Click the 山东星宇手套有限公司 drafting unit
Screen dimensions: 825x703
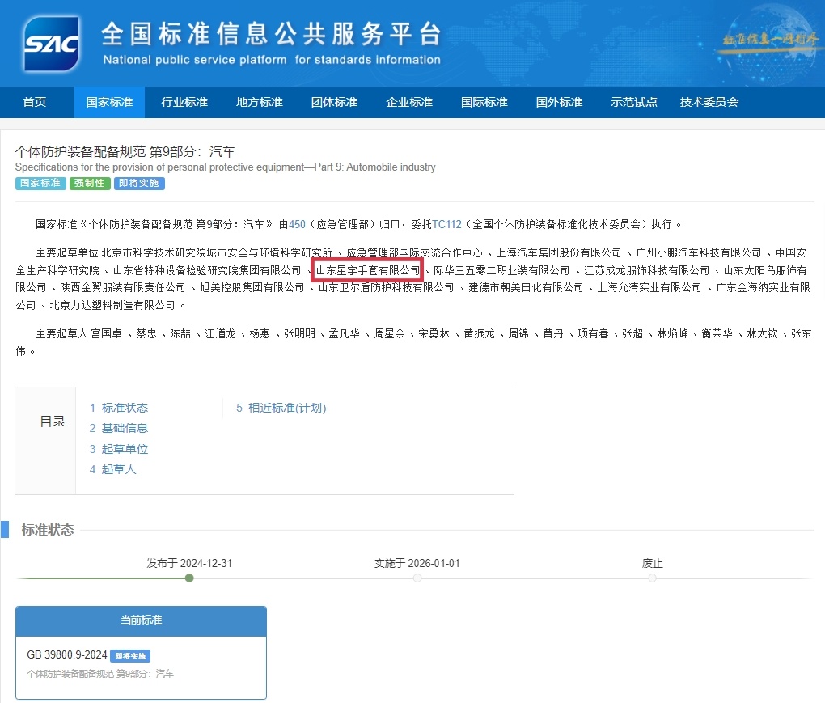(368, 270)
